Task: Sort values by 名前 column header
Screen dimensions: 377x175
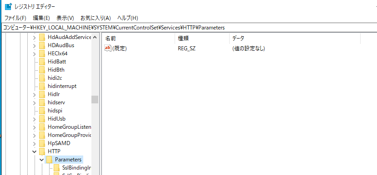Action: coord(139,39)
